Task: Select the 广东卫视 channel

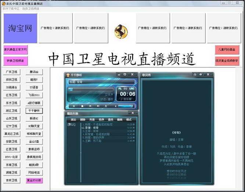Action: 12,72
